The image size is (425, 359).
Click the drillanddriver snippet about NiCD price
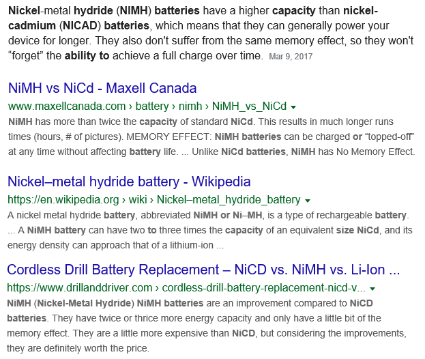click(207, 326)
